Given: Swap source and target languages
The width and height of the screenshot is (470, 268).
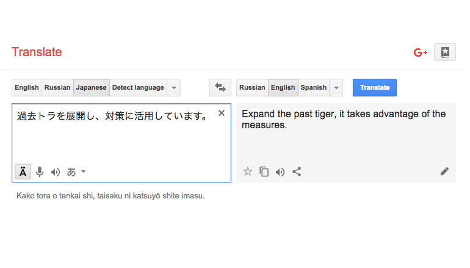Looking at the screenshot, I should (220, 87).
